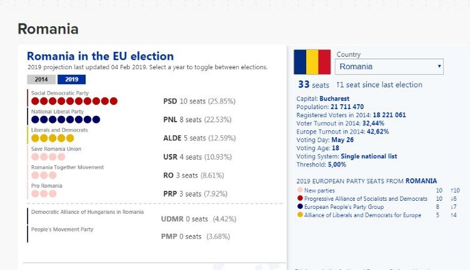
Task: Click the red Social Democratic Party seat dots
Action: click(74, 101)
